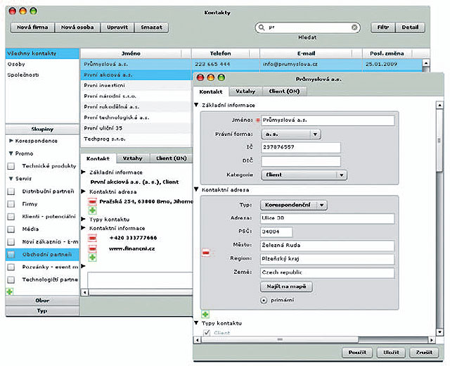Screen dimensions: 450x366
Task: Click Nová firma button
Action: (x=32, y=27)
